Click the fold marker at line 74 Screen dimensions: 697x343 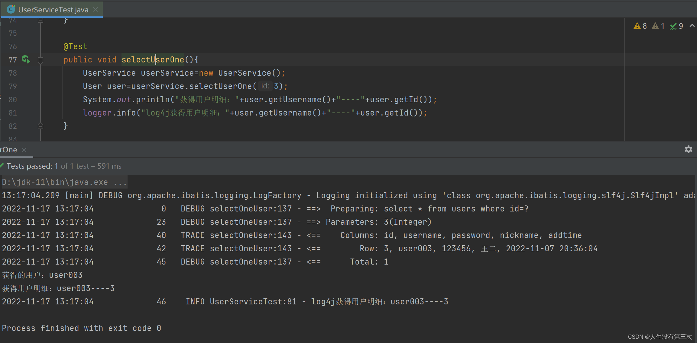coord(40,21)
